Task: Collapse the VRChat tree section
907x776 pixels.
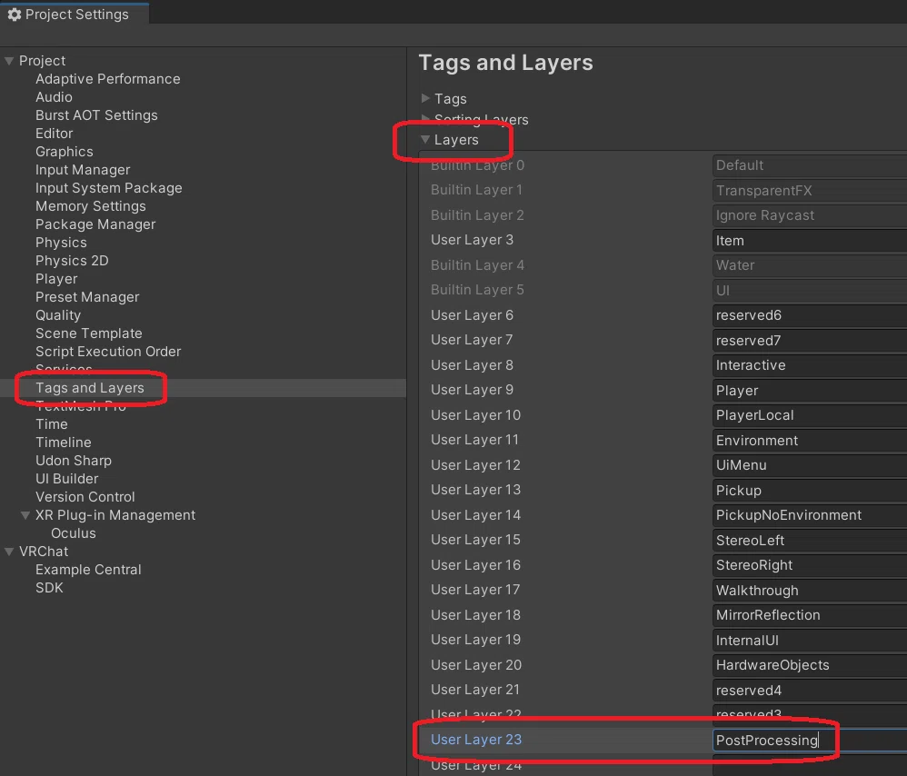Action: click(x=9, y=552)
